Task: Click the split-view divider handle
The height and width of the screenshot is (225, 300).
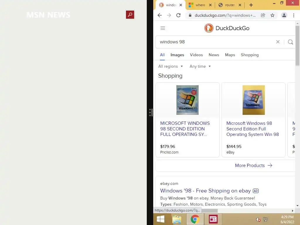Action: pos(150,112)
